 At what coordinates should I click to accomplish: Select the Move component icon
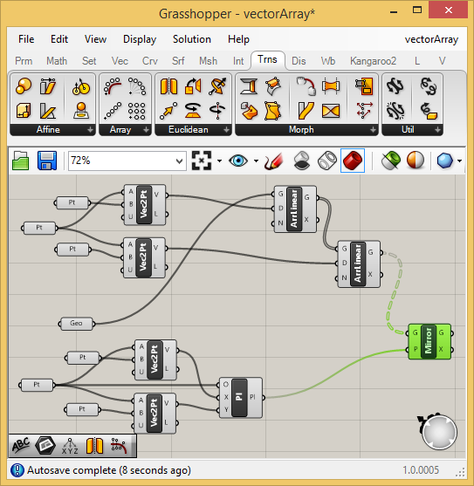coord(168,111)
